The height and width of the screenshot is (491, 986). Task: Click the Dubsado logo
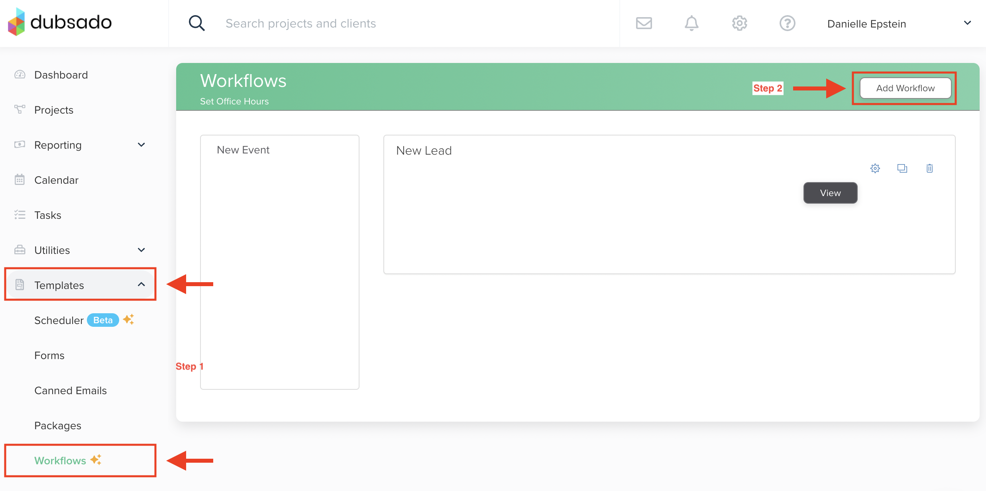60,22
